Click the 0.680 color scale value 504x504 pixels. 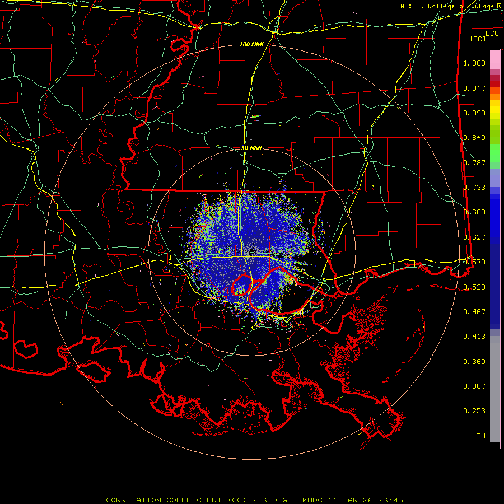(474, 212)
